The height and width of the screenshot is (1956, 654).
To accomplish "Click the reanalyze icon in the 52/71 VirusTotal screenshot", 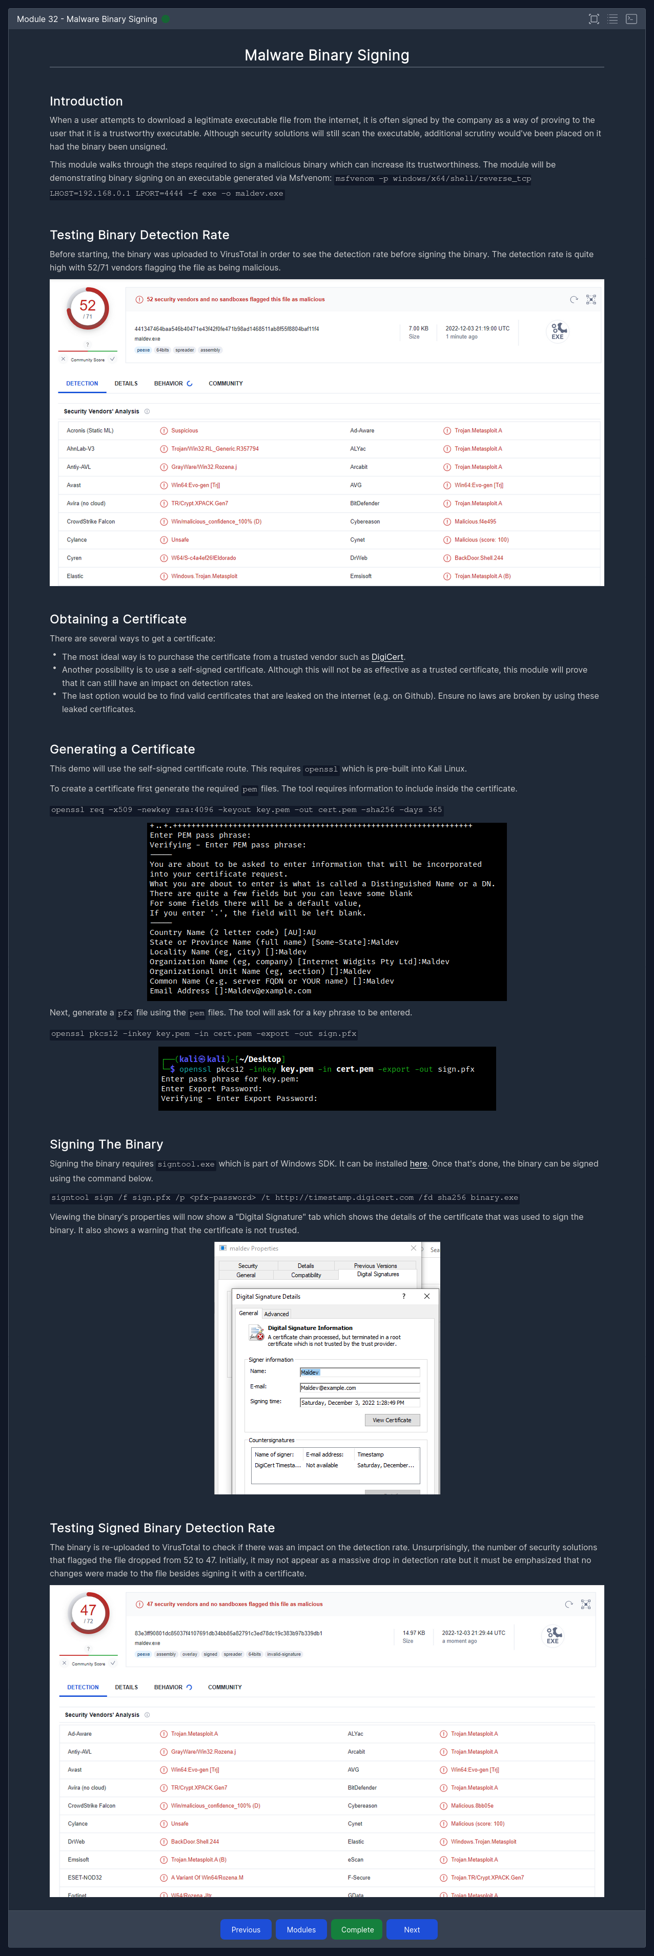I will click(574, 299).
